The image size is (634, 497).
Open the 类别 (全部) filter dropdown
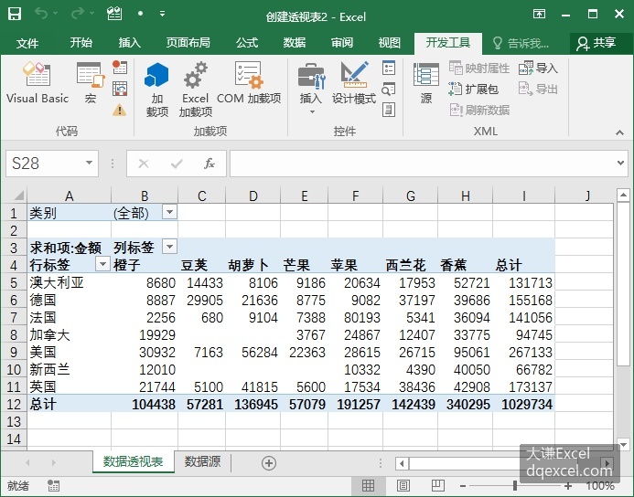(x=170, y=212)
